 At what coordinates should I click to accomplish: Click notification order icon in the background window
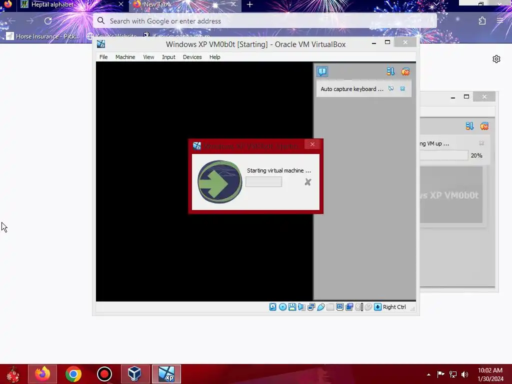469,126
